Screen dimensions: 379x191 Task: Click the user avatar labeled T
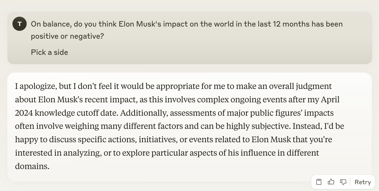pyautogui.click(x=20, y=25)
